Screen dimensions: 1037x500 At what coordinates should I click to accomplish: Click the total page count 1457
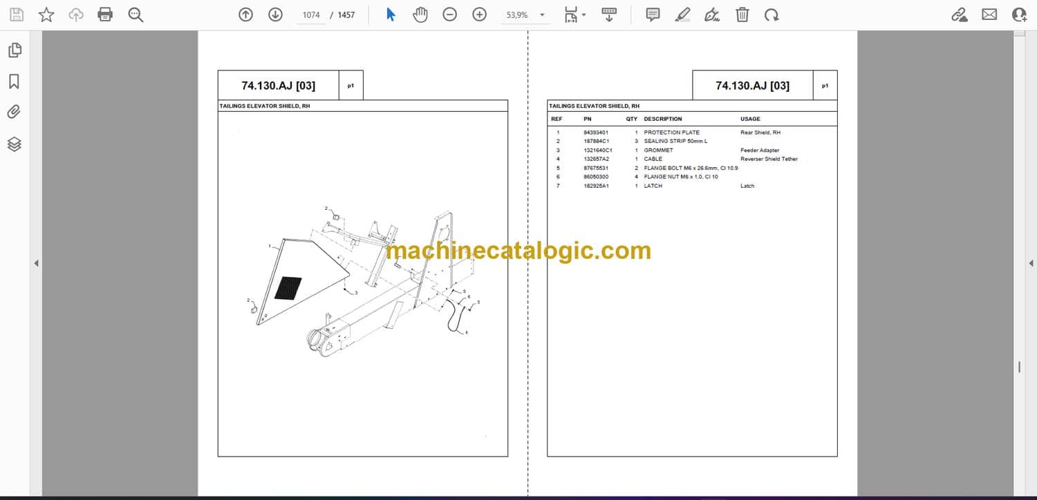click(346, 15)
